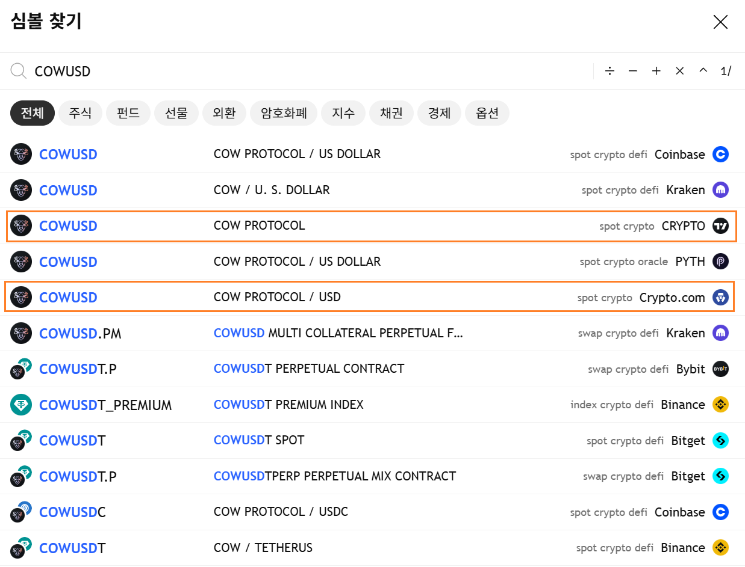This screenshot has height=567, width=745.
Task: Click the PYTH oracle logo icon
Action: coord(720,262)
